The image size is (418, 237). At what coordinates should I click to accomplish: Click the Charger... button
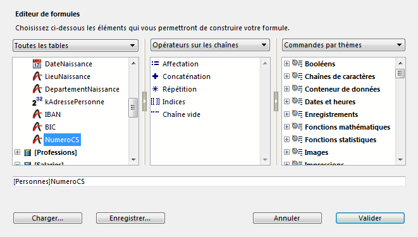[47, 218]
